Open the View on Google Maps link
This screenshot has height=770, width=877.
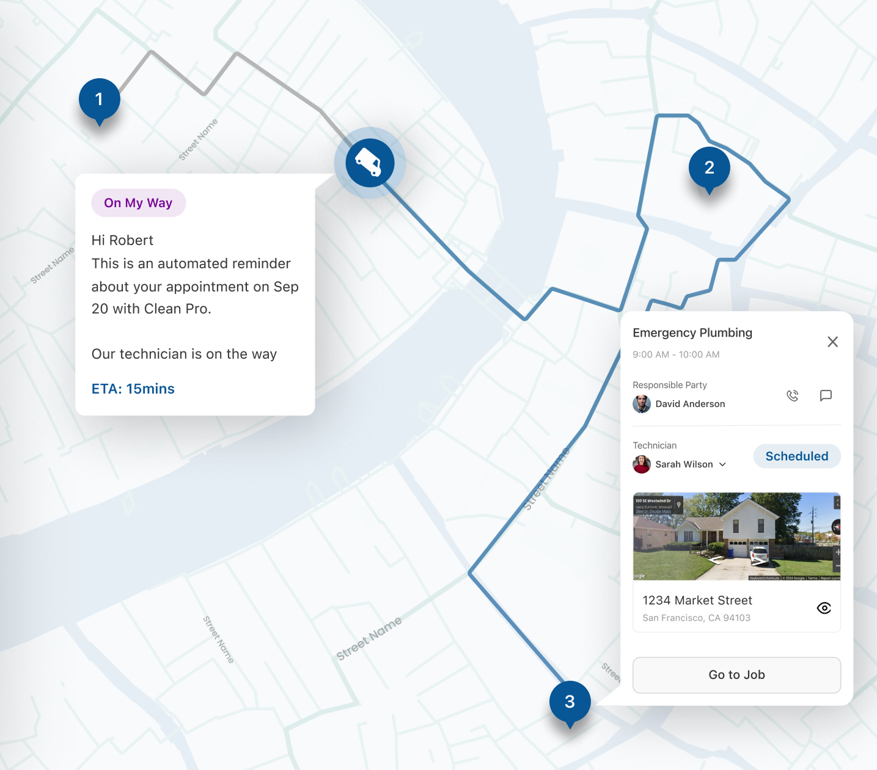point(653,512)
